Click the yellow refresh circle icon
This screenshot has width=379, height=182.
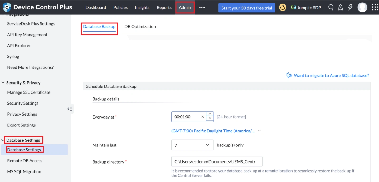coord(283,8)
